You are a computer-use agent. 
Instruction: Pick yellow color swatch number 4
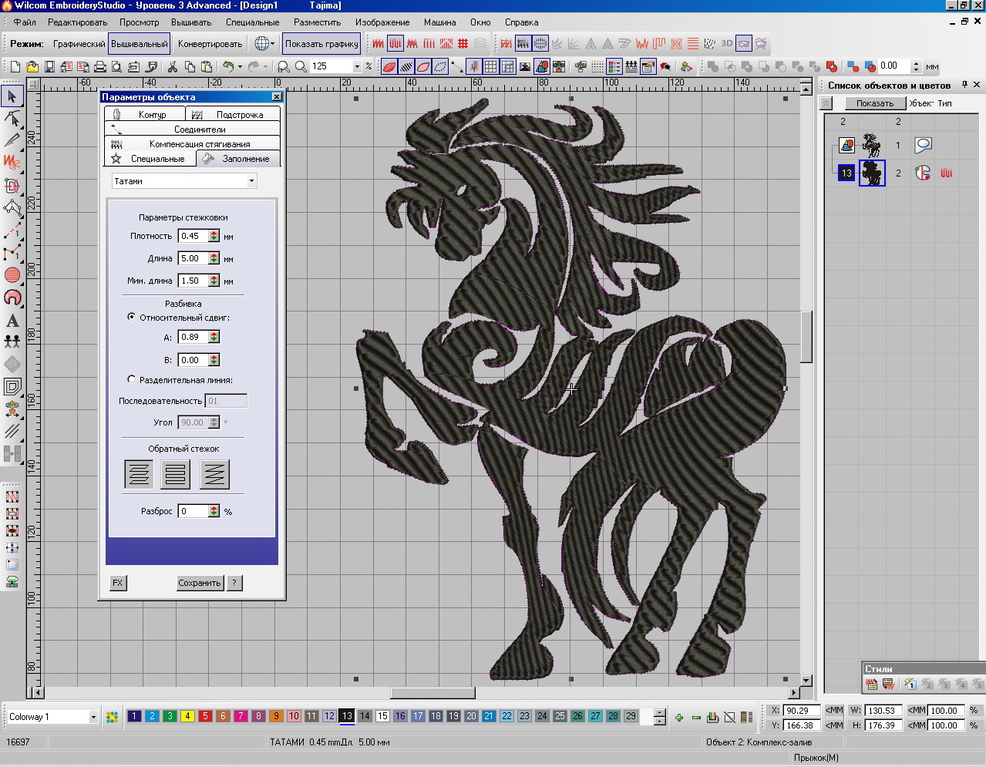pyautogui.click(x=187, y=716)
